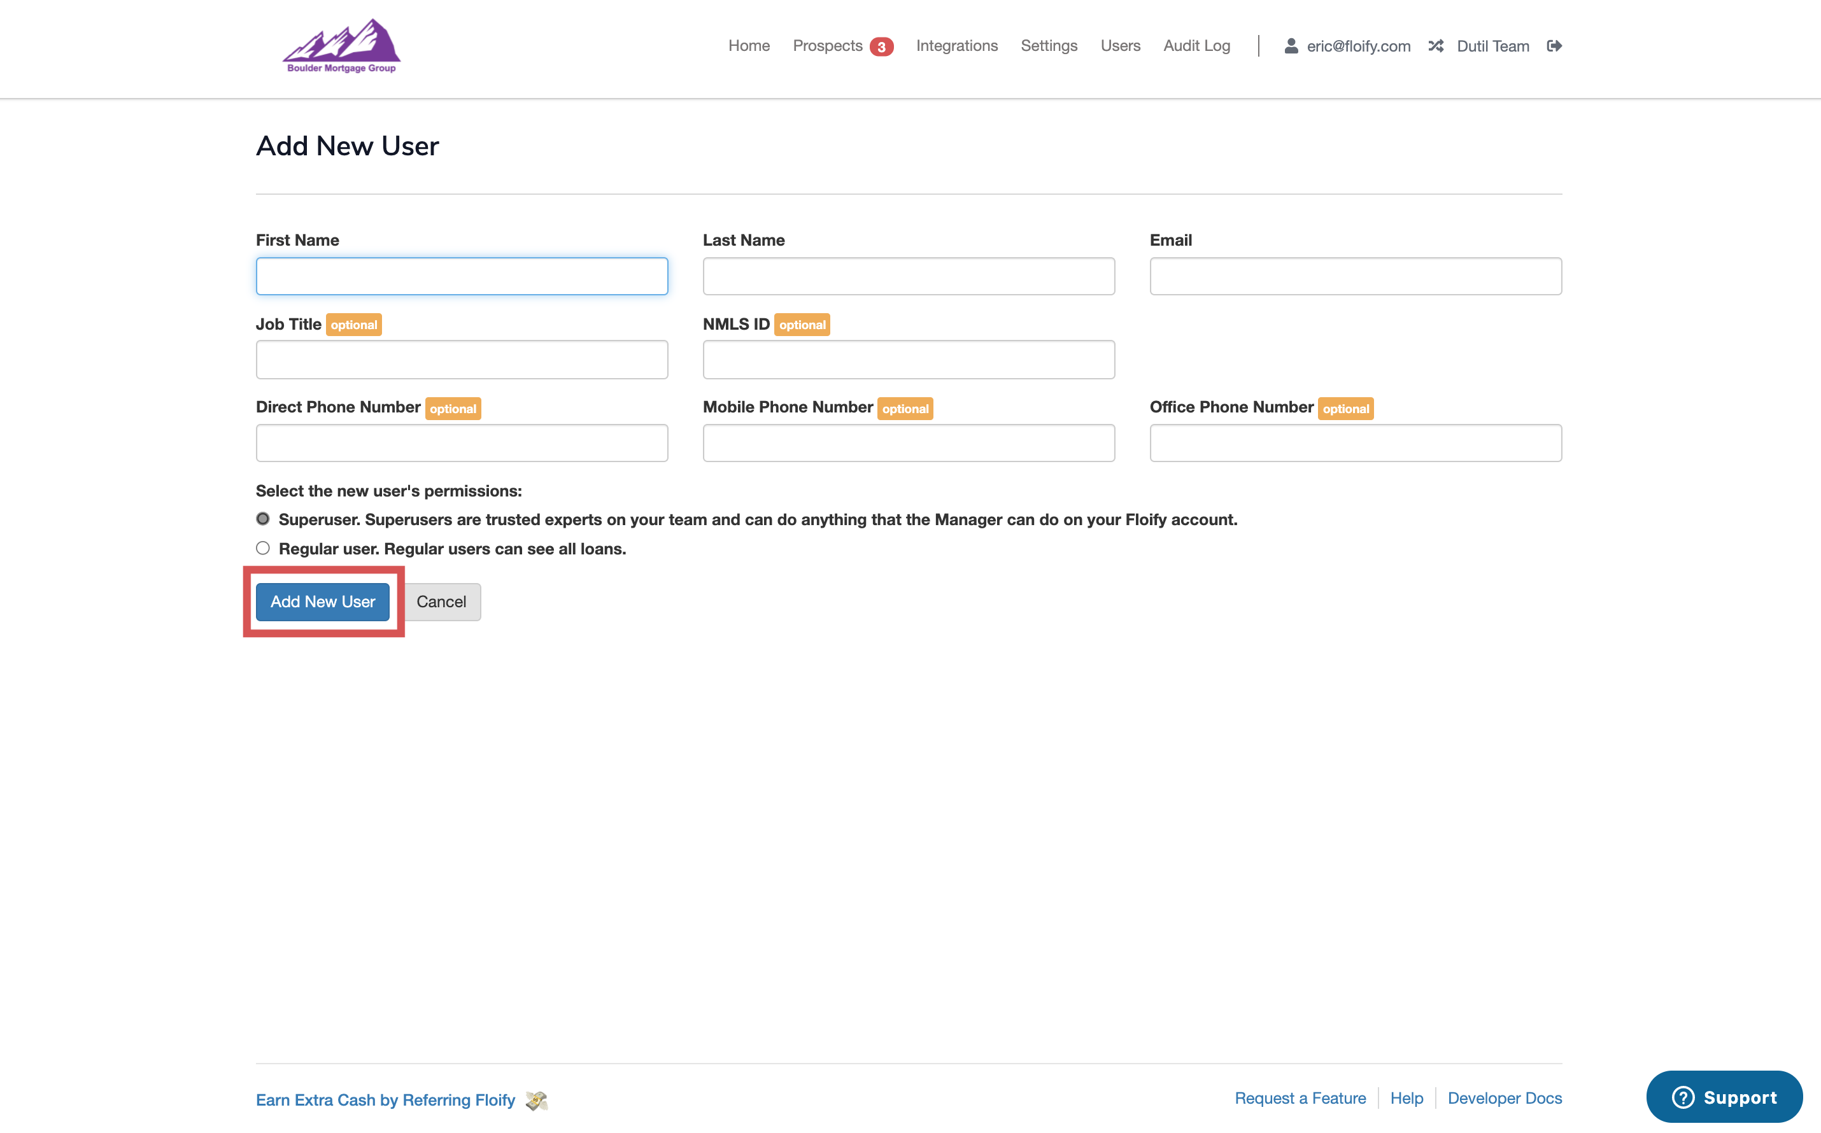Image resolution: width=1821 pixels, height=1133 pixels.
Task: Click the Prospects notification badge
Action: click(x=881, y=46)
